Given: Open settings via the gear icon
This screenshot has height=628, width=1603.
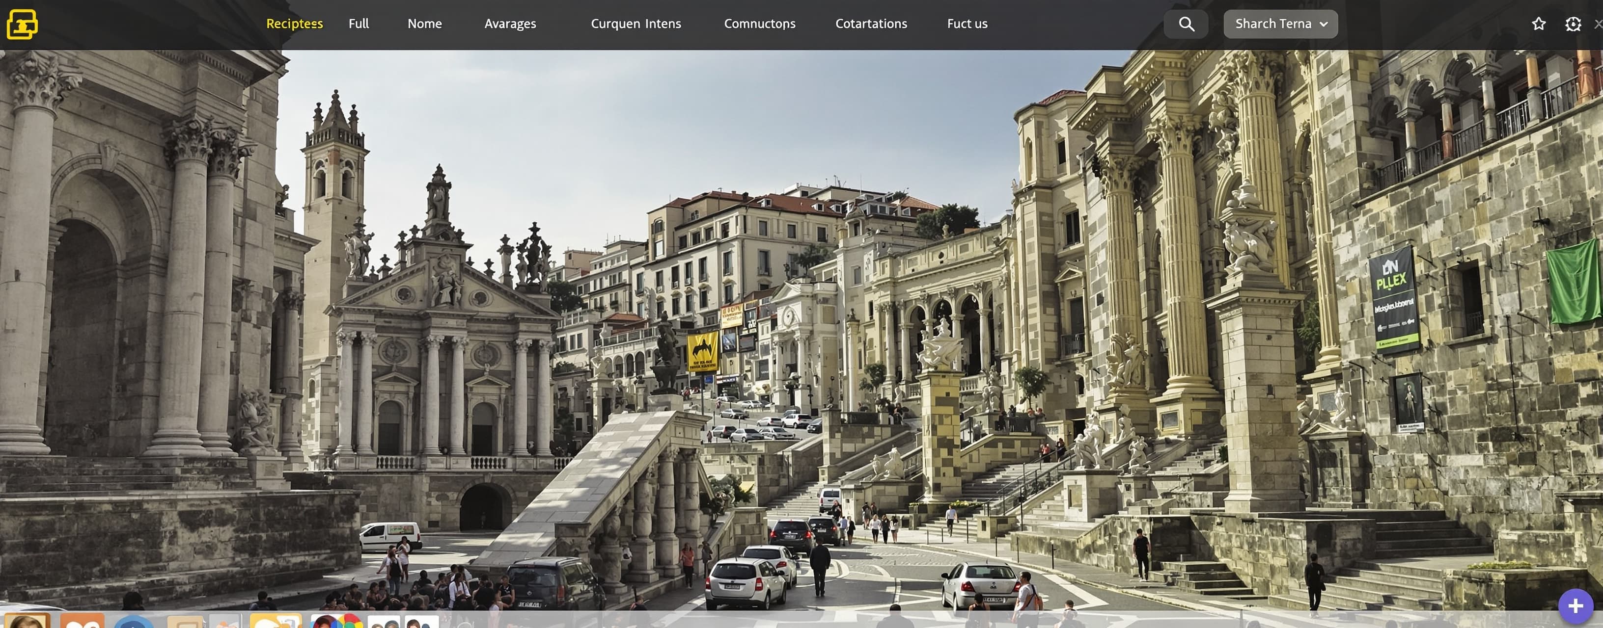Looking at the screenshot, I should [x=1573, y=24].
